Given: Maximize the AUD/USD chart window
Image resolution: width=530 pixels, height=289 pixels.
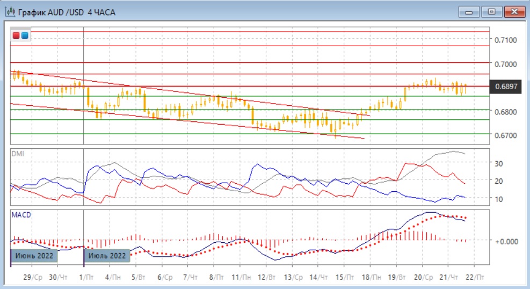Looking at the screenshot, I should [x=490, y=11].
